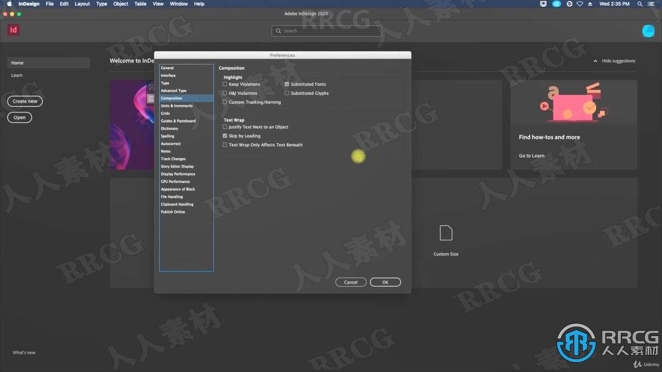Select Autocorrect preferences category
This screenshot has width=662, height=372.
click(x=186, y=144)
